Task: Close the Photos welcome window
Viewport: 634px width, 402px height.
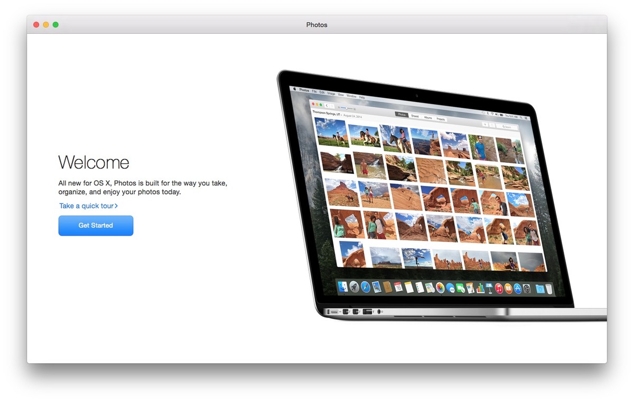Action: click(36, 25)
